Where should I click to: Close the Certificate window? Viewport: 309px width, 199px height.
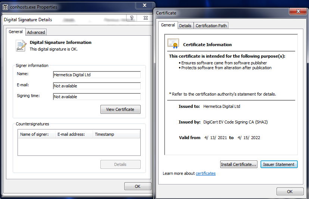tap(298, 11)
